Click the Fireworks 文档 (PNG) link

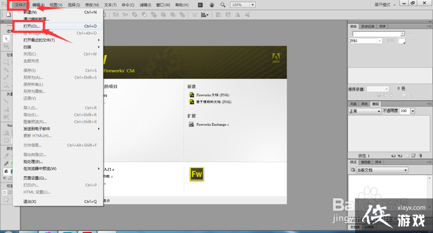[x=213, y=95]
